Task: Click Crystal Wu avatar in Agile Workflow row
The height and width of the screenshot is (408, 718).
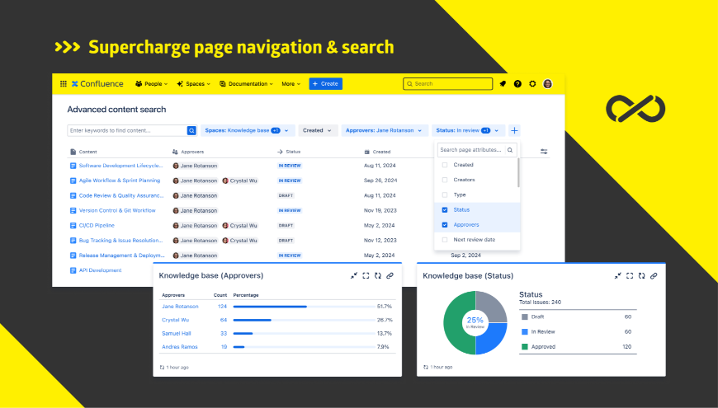Action: pyautogui.click(x=225, y=181)
